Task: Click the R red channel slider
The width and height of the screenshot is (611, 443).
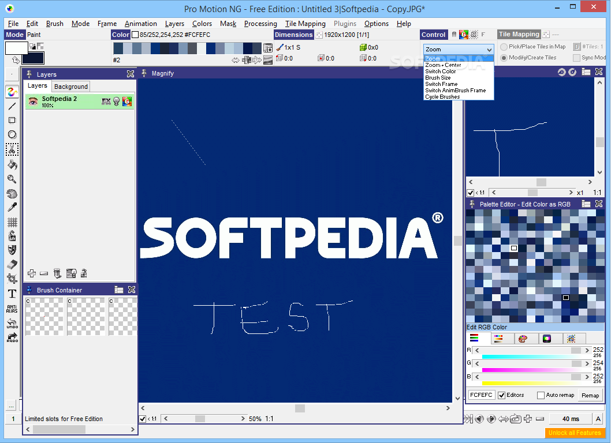Action: (x=532, y=350)
